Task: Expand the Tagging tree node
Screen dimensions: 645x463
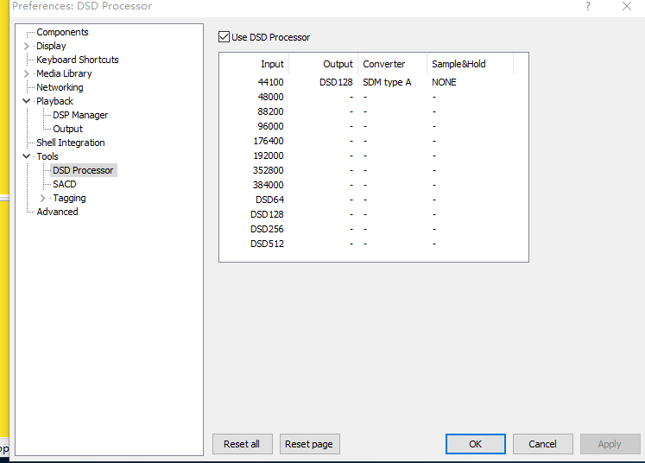Action: [43, 199]
